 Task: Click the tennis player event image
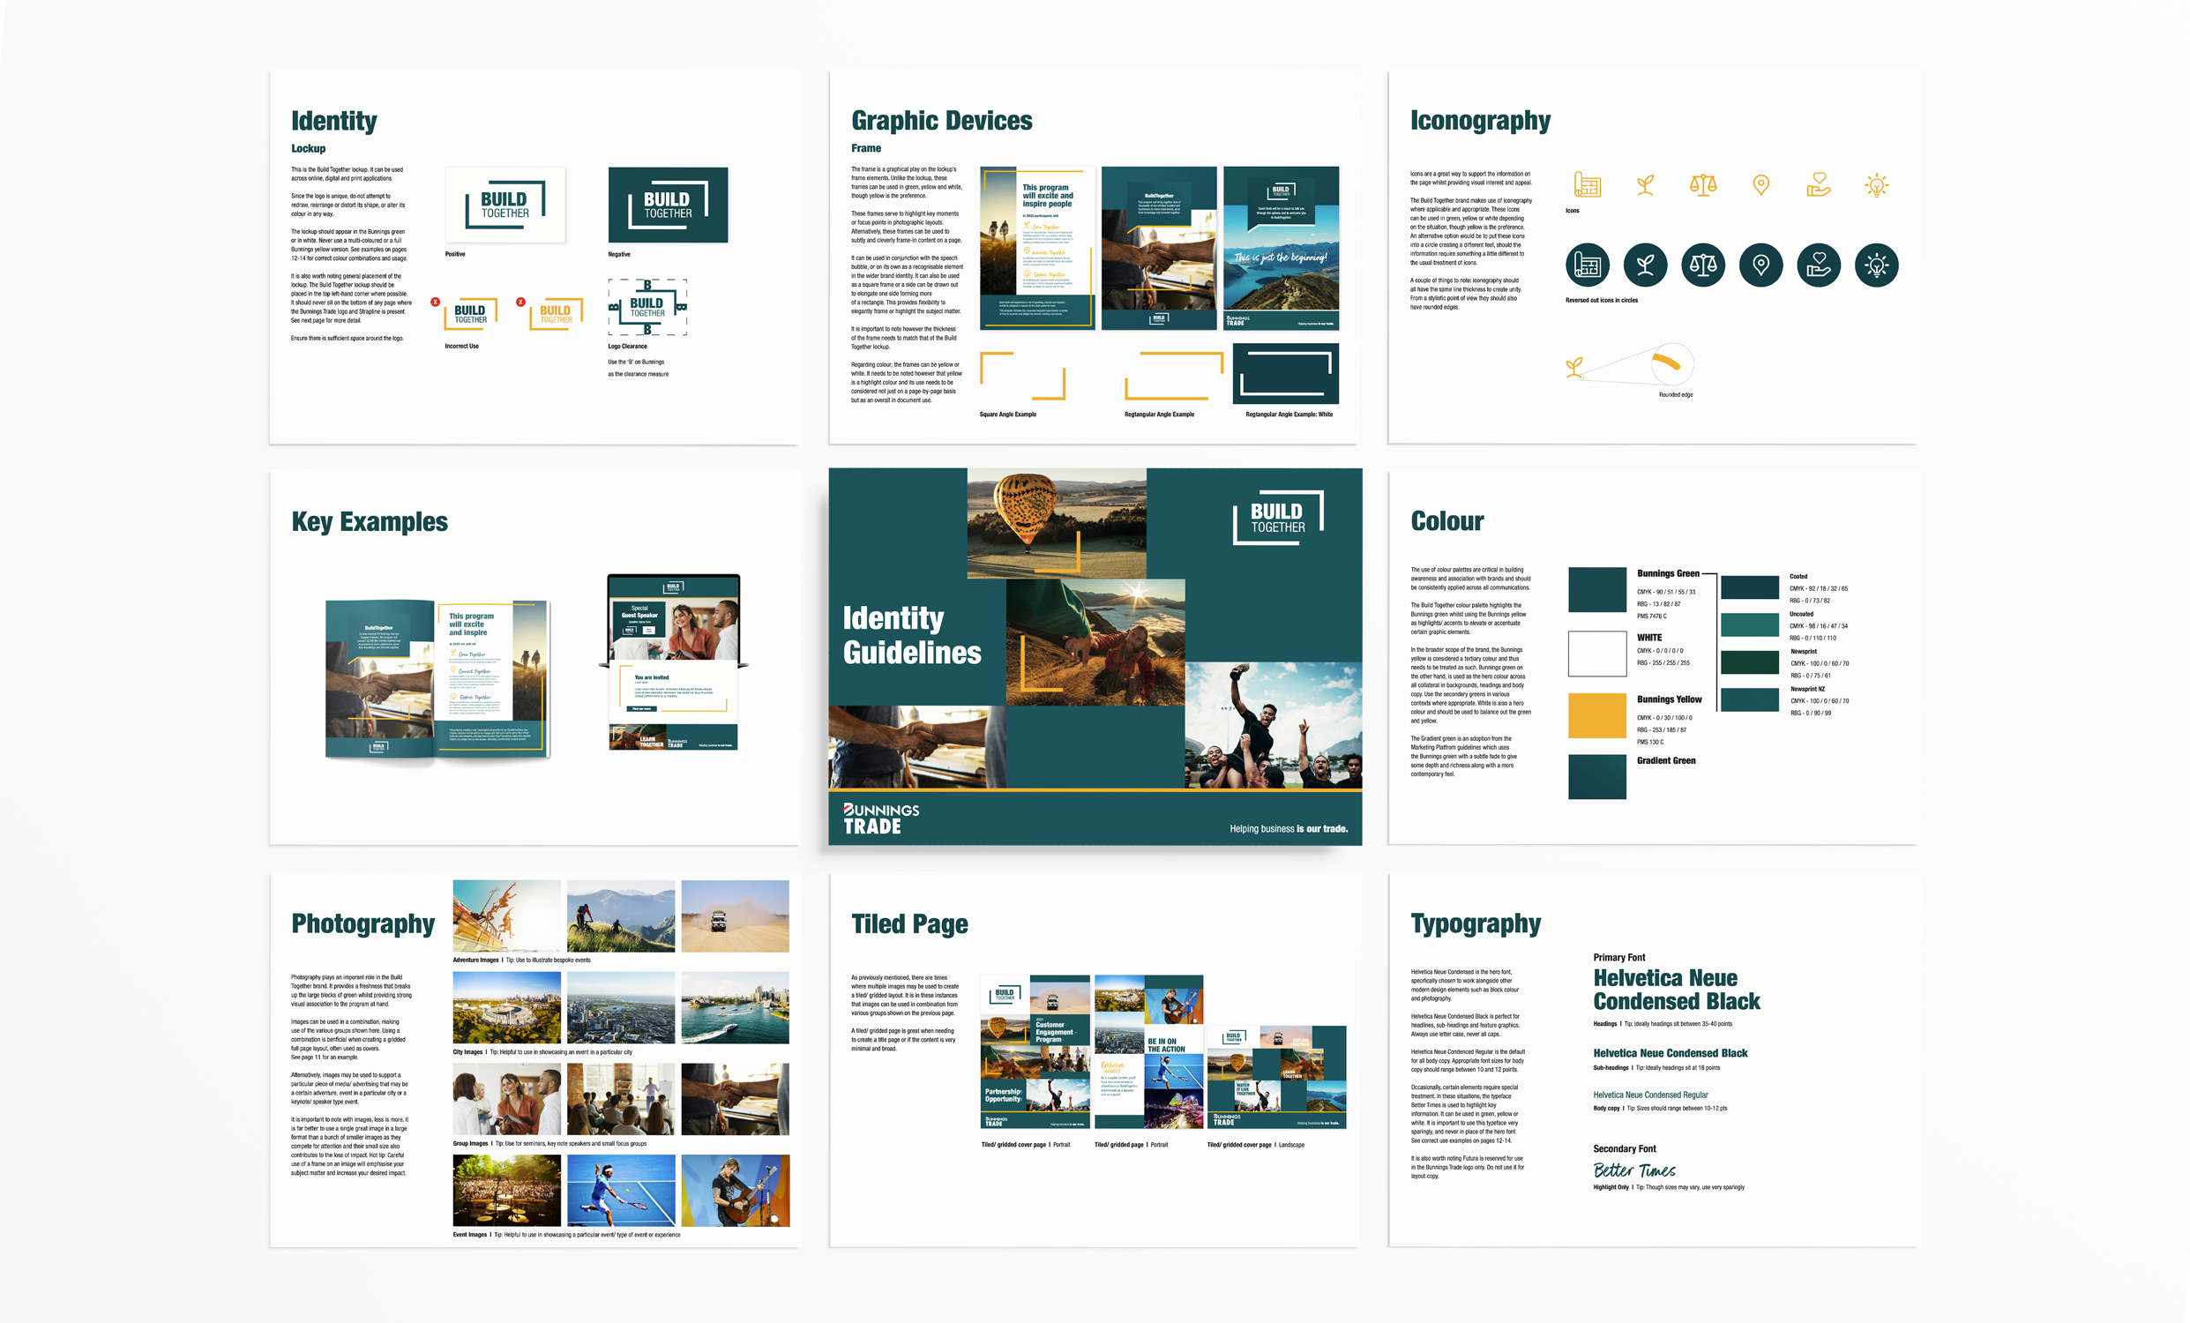coord(622,1191)
